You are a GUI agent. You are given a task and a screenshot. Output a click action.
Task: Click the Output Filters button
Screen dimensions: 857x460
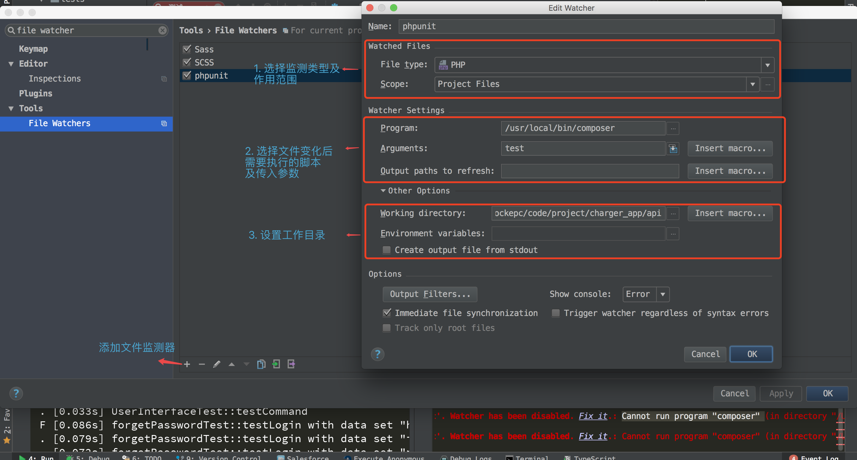[x=430, y=294]
